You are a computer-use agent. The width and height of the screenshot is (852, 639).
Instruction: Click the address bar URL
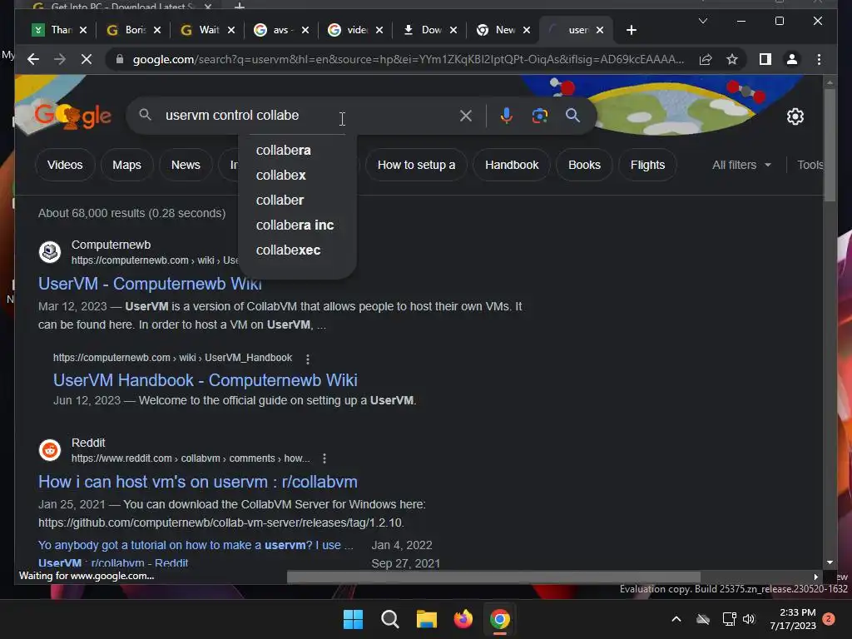pos(408,59)
